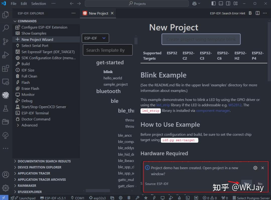Open the ESP-IDF Terminal icon in status bar
Screen dimensions: 271x200
pos(187,198)
